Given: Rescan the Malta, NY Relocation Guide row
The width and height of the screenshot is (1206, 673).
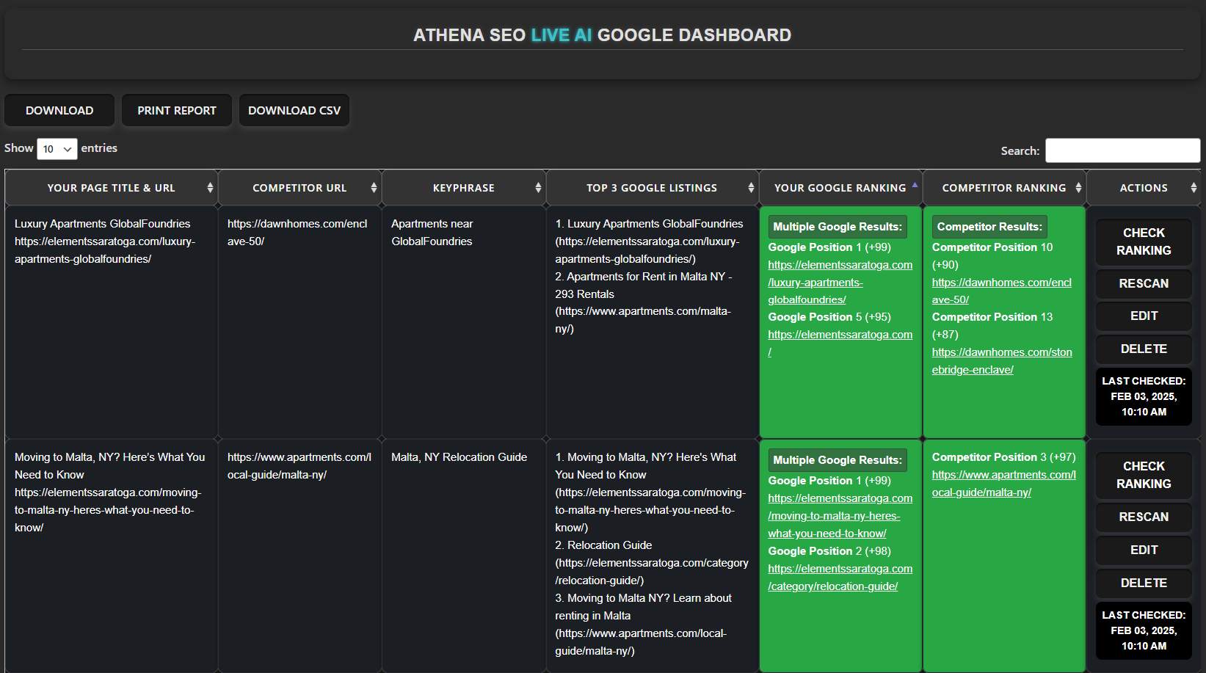Looking at the screenshot, I should 1144,517.
